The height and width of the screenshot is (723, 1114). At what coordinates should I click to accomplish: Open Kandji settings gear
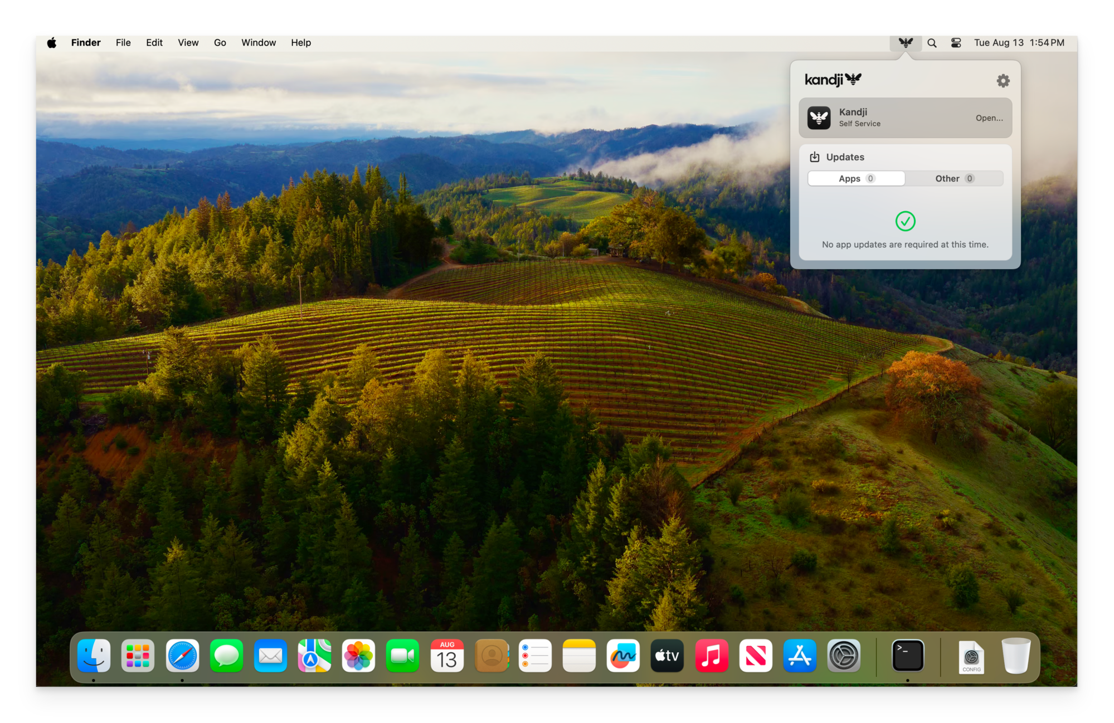pyautogui.click(x=1003, y=81)
